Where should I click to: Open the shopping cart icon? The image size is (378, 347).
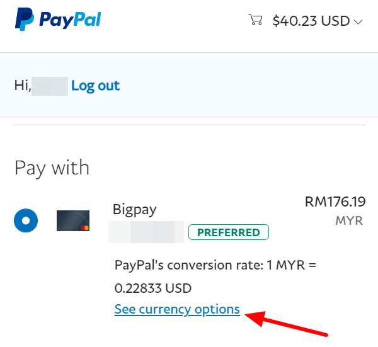point(255,20)
